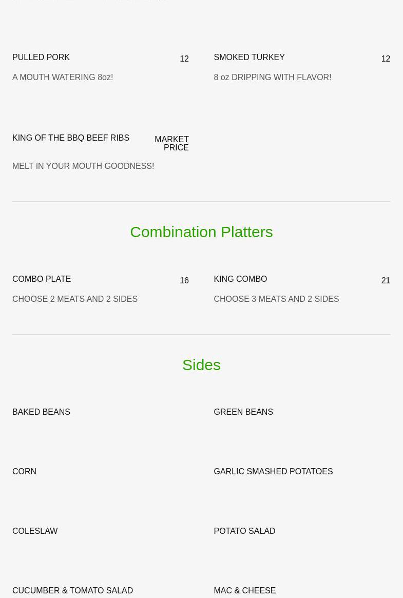Screen dimensions: 403x598
Task: Click the Coleslaw side item
Action: coord(35,531)
